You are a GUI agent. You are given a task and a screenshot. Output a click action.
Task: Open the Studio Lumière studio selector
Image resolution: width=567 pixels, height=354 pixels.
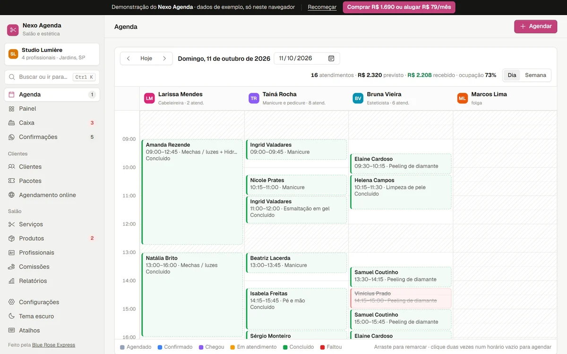point(52,54)
